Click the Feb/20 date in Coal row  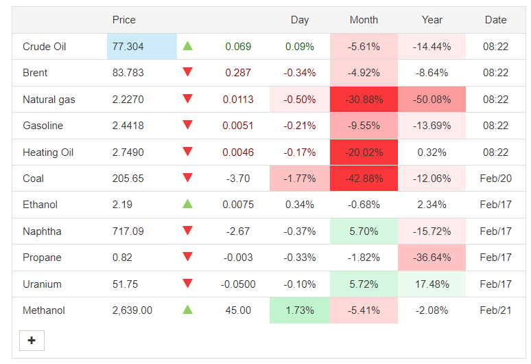495,179
